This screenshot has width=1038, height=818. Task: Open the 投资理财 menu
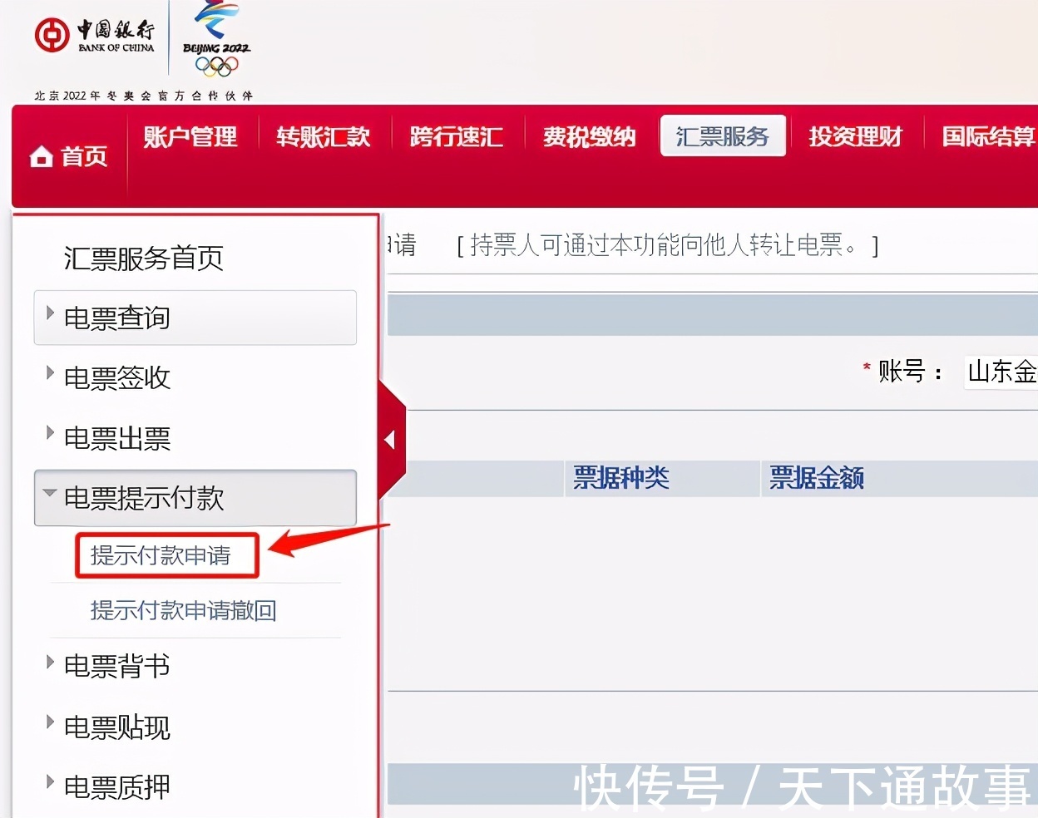pos(855,136)
